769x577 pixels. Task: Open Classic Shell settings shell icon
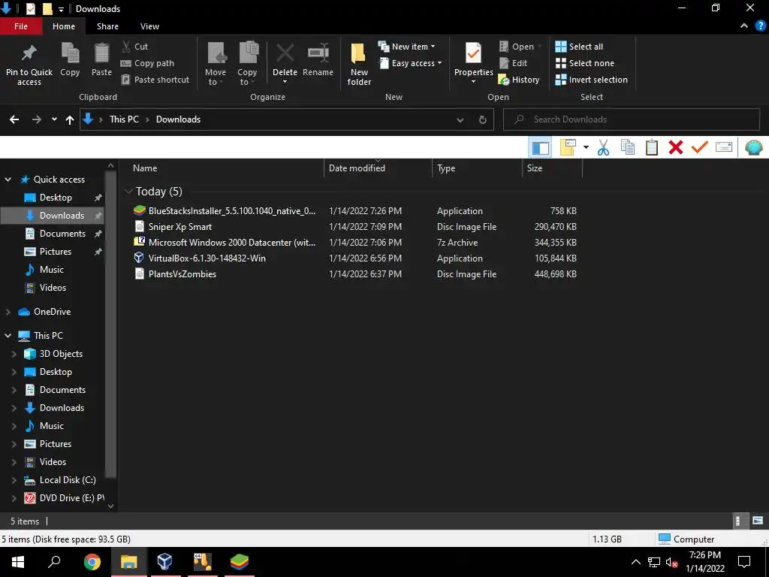click(x=754, y=147)
